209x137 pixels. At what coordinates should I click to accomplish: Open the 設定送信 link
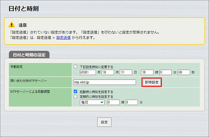(64, 38)
